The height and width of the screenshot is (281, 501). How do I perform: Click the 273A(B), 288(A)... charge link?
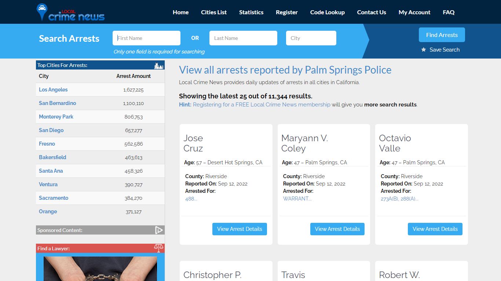399,199
